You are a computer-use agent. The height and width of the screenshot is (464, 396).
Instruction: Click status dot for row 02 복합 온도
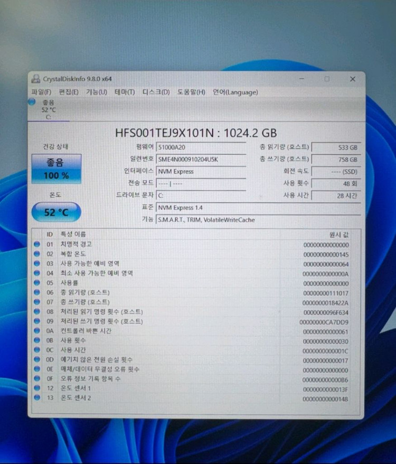tap(36, 254)
